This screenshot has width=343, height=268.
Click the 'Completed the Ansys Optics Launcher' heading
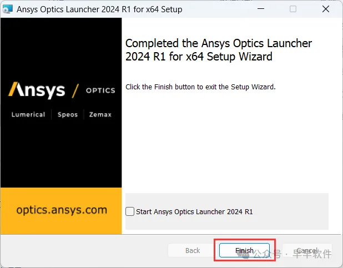[219, 50]
